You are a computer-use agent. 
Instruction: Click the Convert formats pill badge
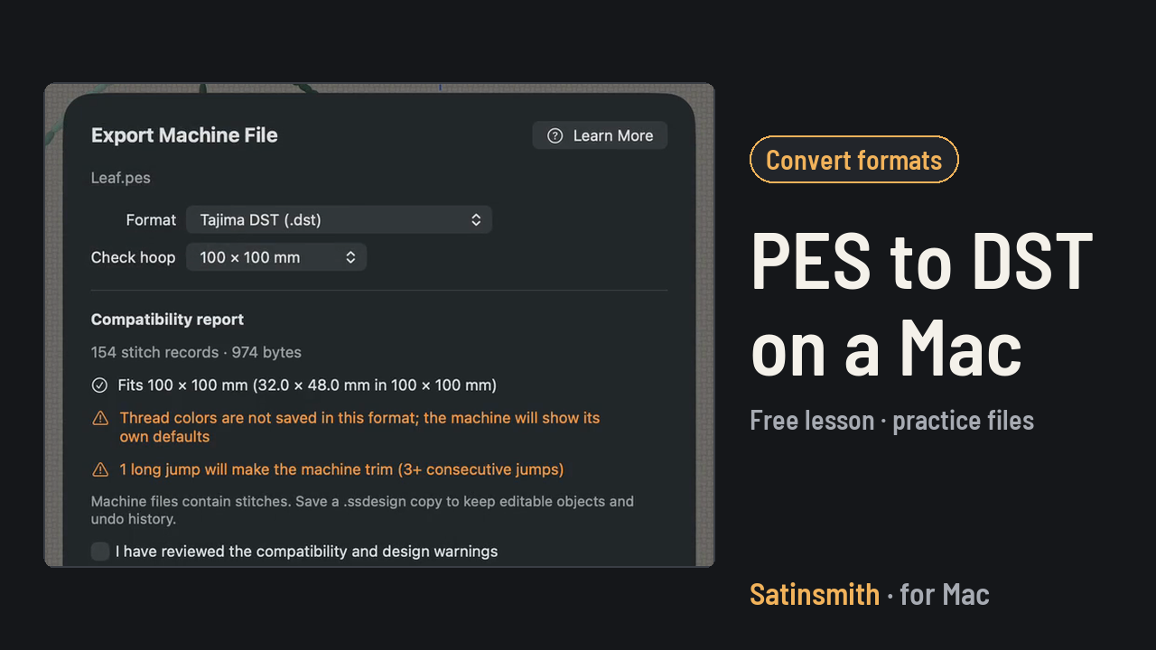click(x=853, y=160)
